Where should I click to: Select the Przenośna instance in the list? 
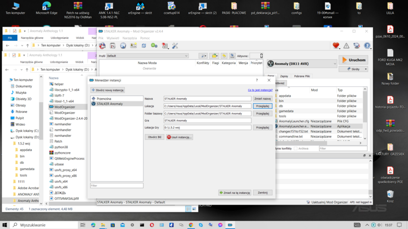104,99
